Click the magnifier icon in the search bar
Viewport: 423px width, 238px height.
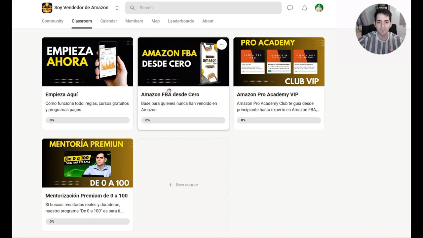(x=133, y=8)
